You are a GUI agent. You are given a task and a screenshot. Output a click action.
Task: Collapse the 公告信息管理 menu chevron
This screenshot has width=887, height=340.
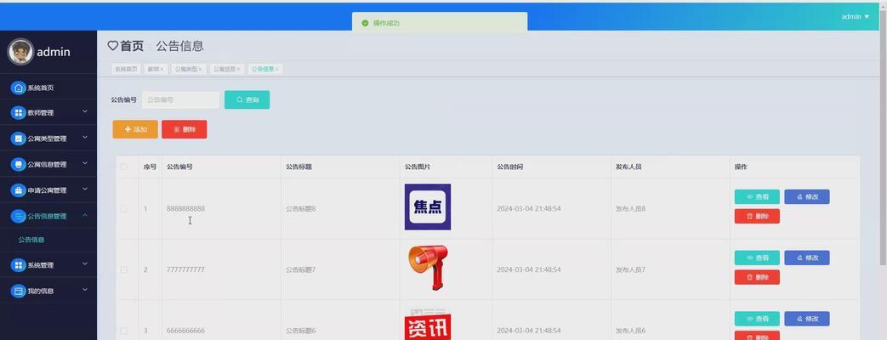coord(85,216)
